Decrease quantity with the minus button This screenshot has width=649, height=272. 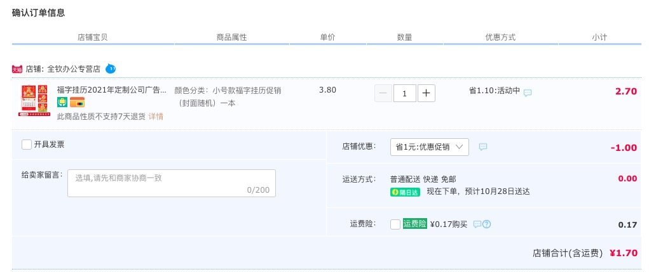point(383,93)
